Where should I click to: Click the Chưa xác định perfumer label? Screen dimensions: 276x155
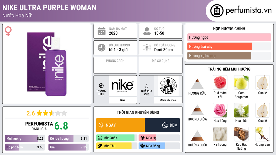(x=168, y=100)
